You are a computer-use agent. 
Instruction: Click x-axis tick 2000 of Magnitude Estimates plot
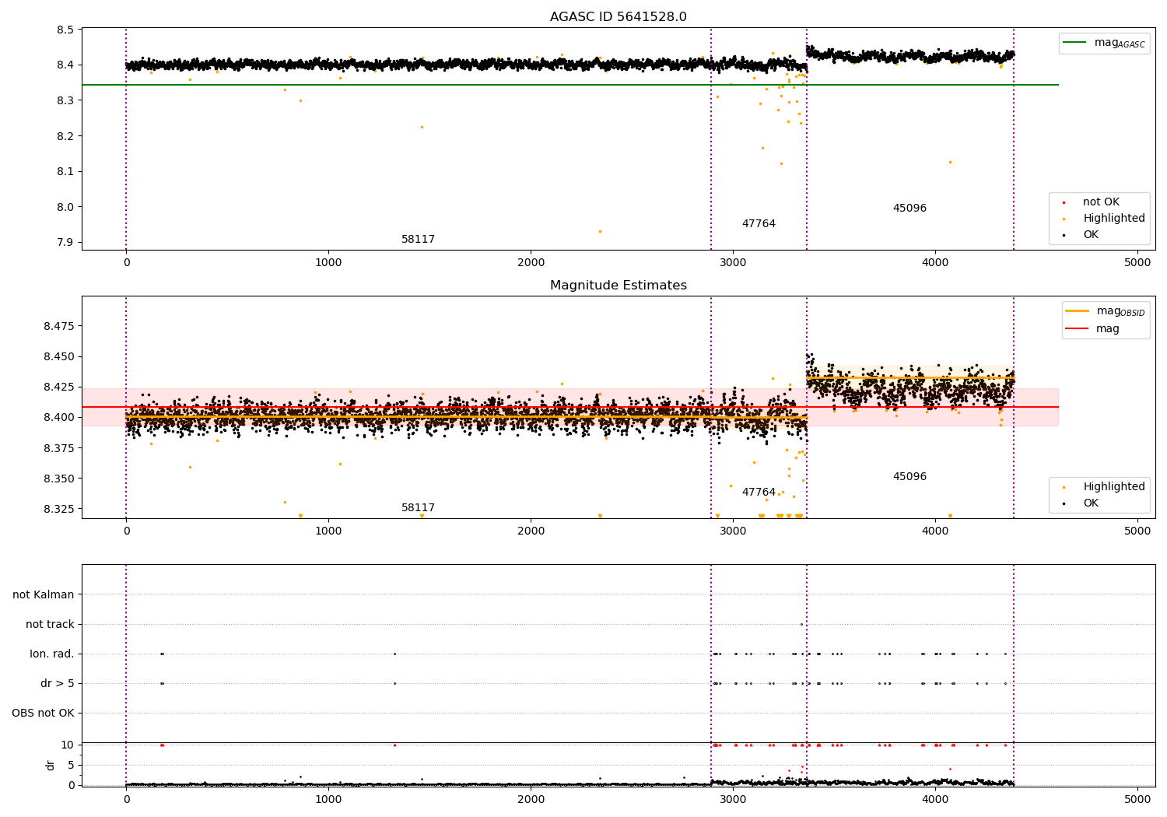531,532
